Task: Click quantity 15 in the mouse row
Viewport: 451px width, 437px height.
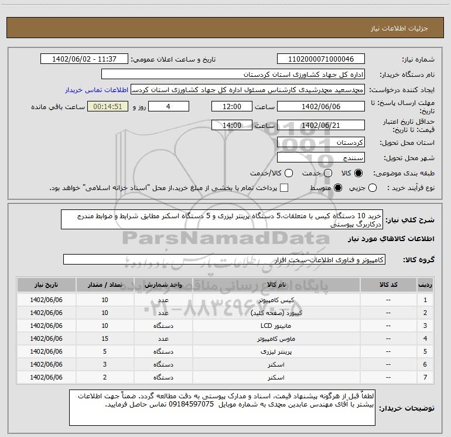Action: pos(105,338)
